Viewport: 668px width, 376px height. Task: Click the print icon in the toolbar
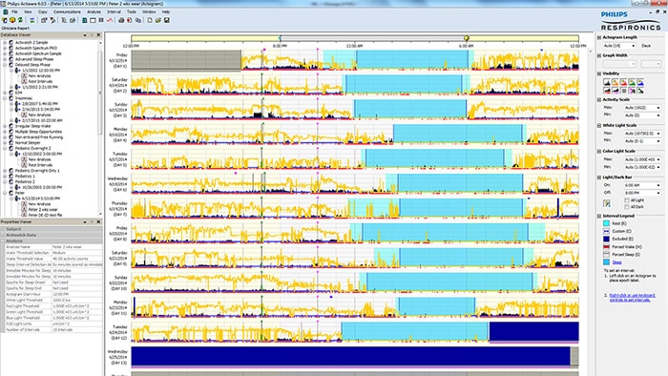pos(121,20)
